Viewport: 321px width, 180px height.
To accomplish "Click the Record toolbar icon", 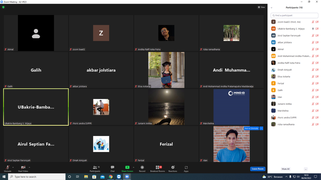I will [x=142, y=167].
